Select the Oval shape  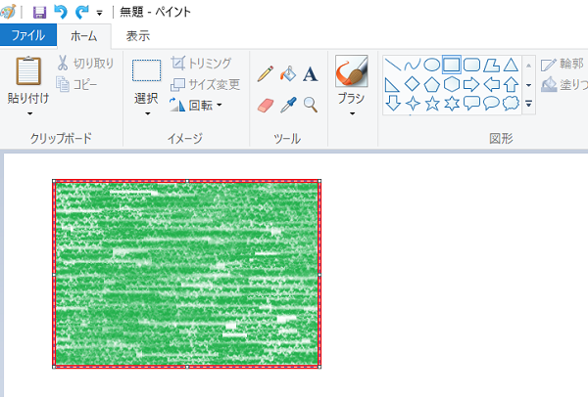click(x=432, y=65)
